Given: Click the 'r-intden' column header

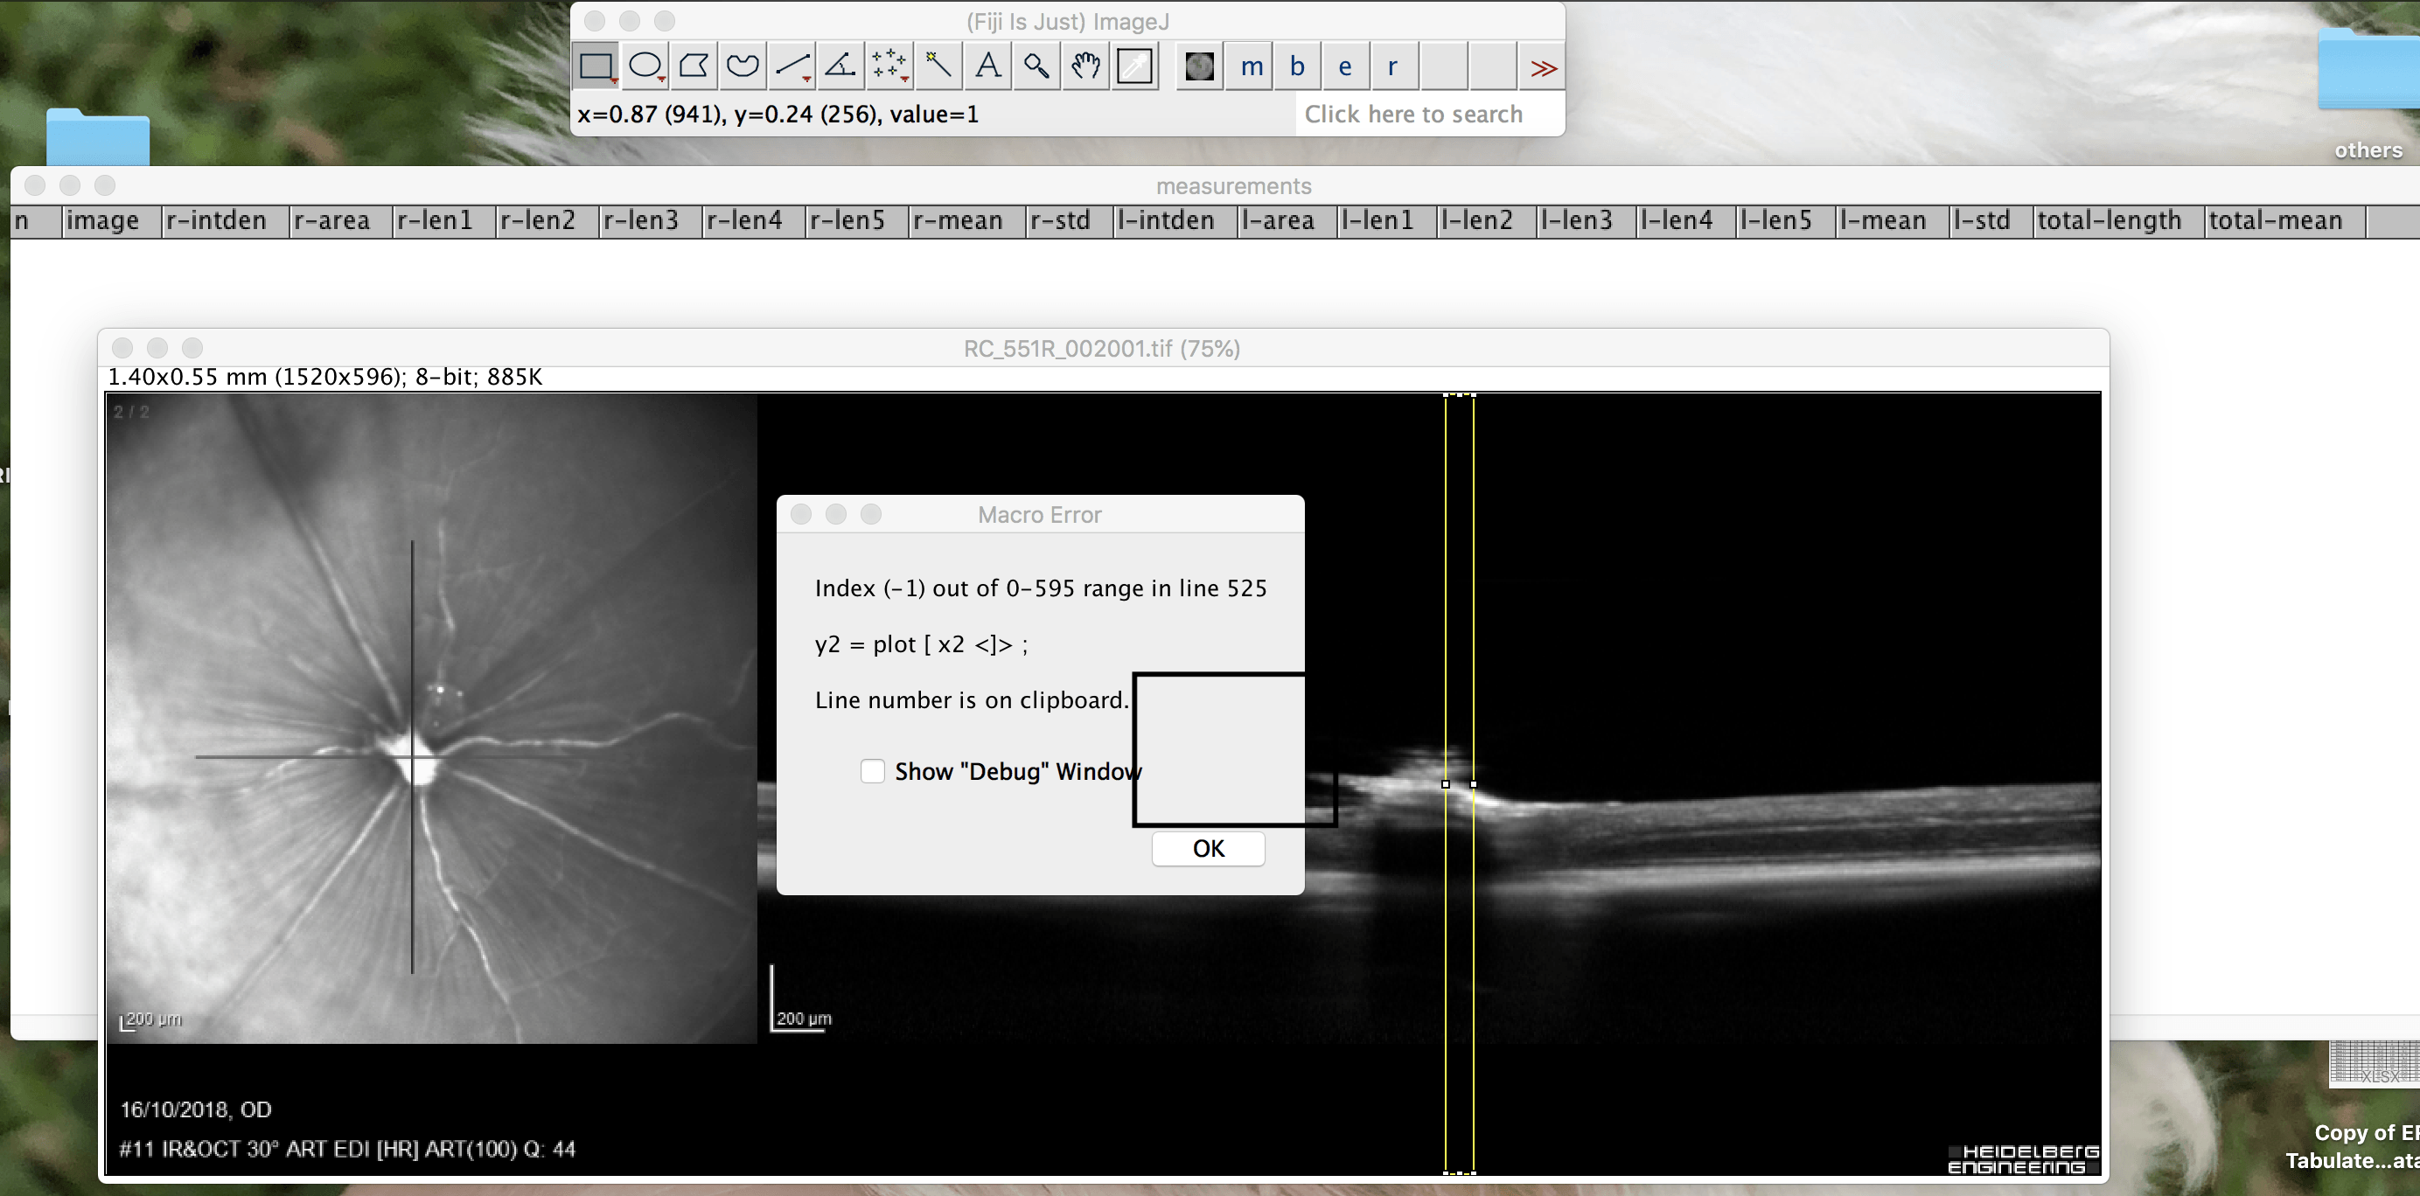Looking at the screenshot, I should [x=224, y=220].
